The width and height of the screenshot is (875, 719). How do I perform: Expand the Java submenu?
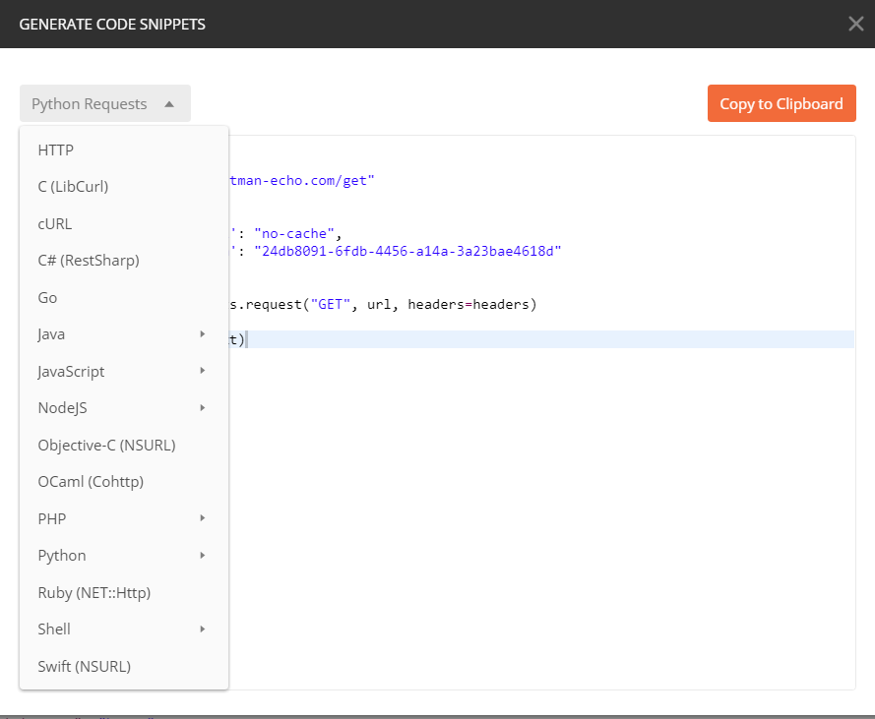point(50,333)
